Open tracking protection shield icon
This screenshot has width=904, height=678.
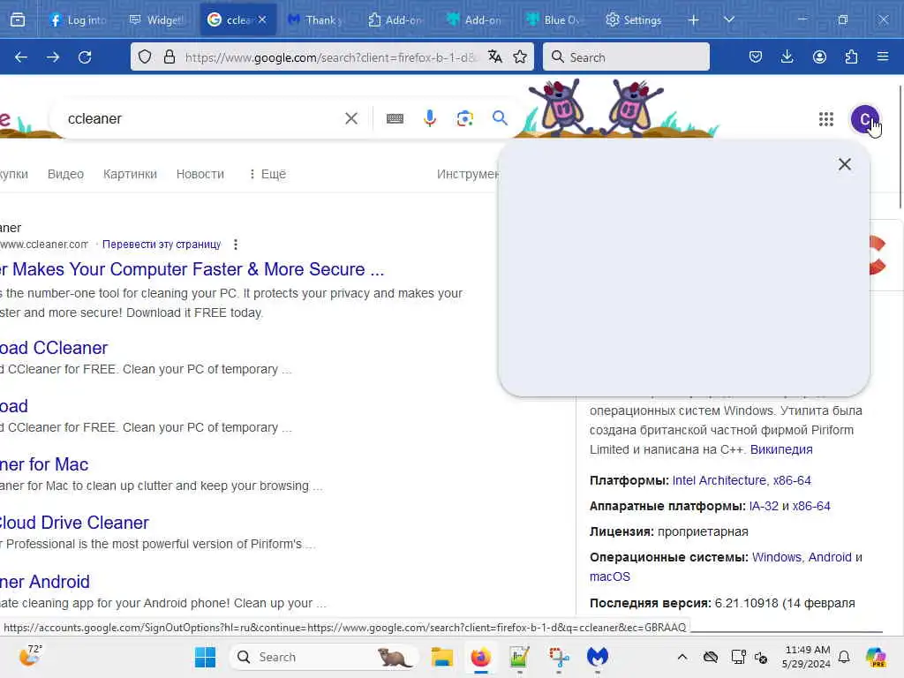pos(145,57)
